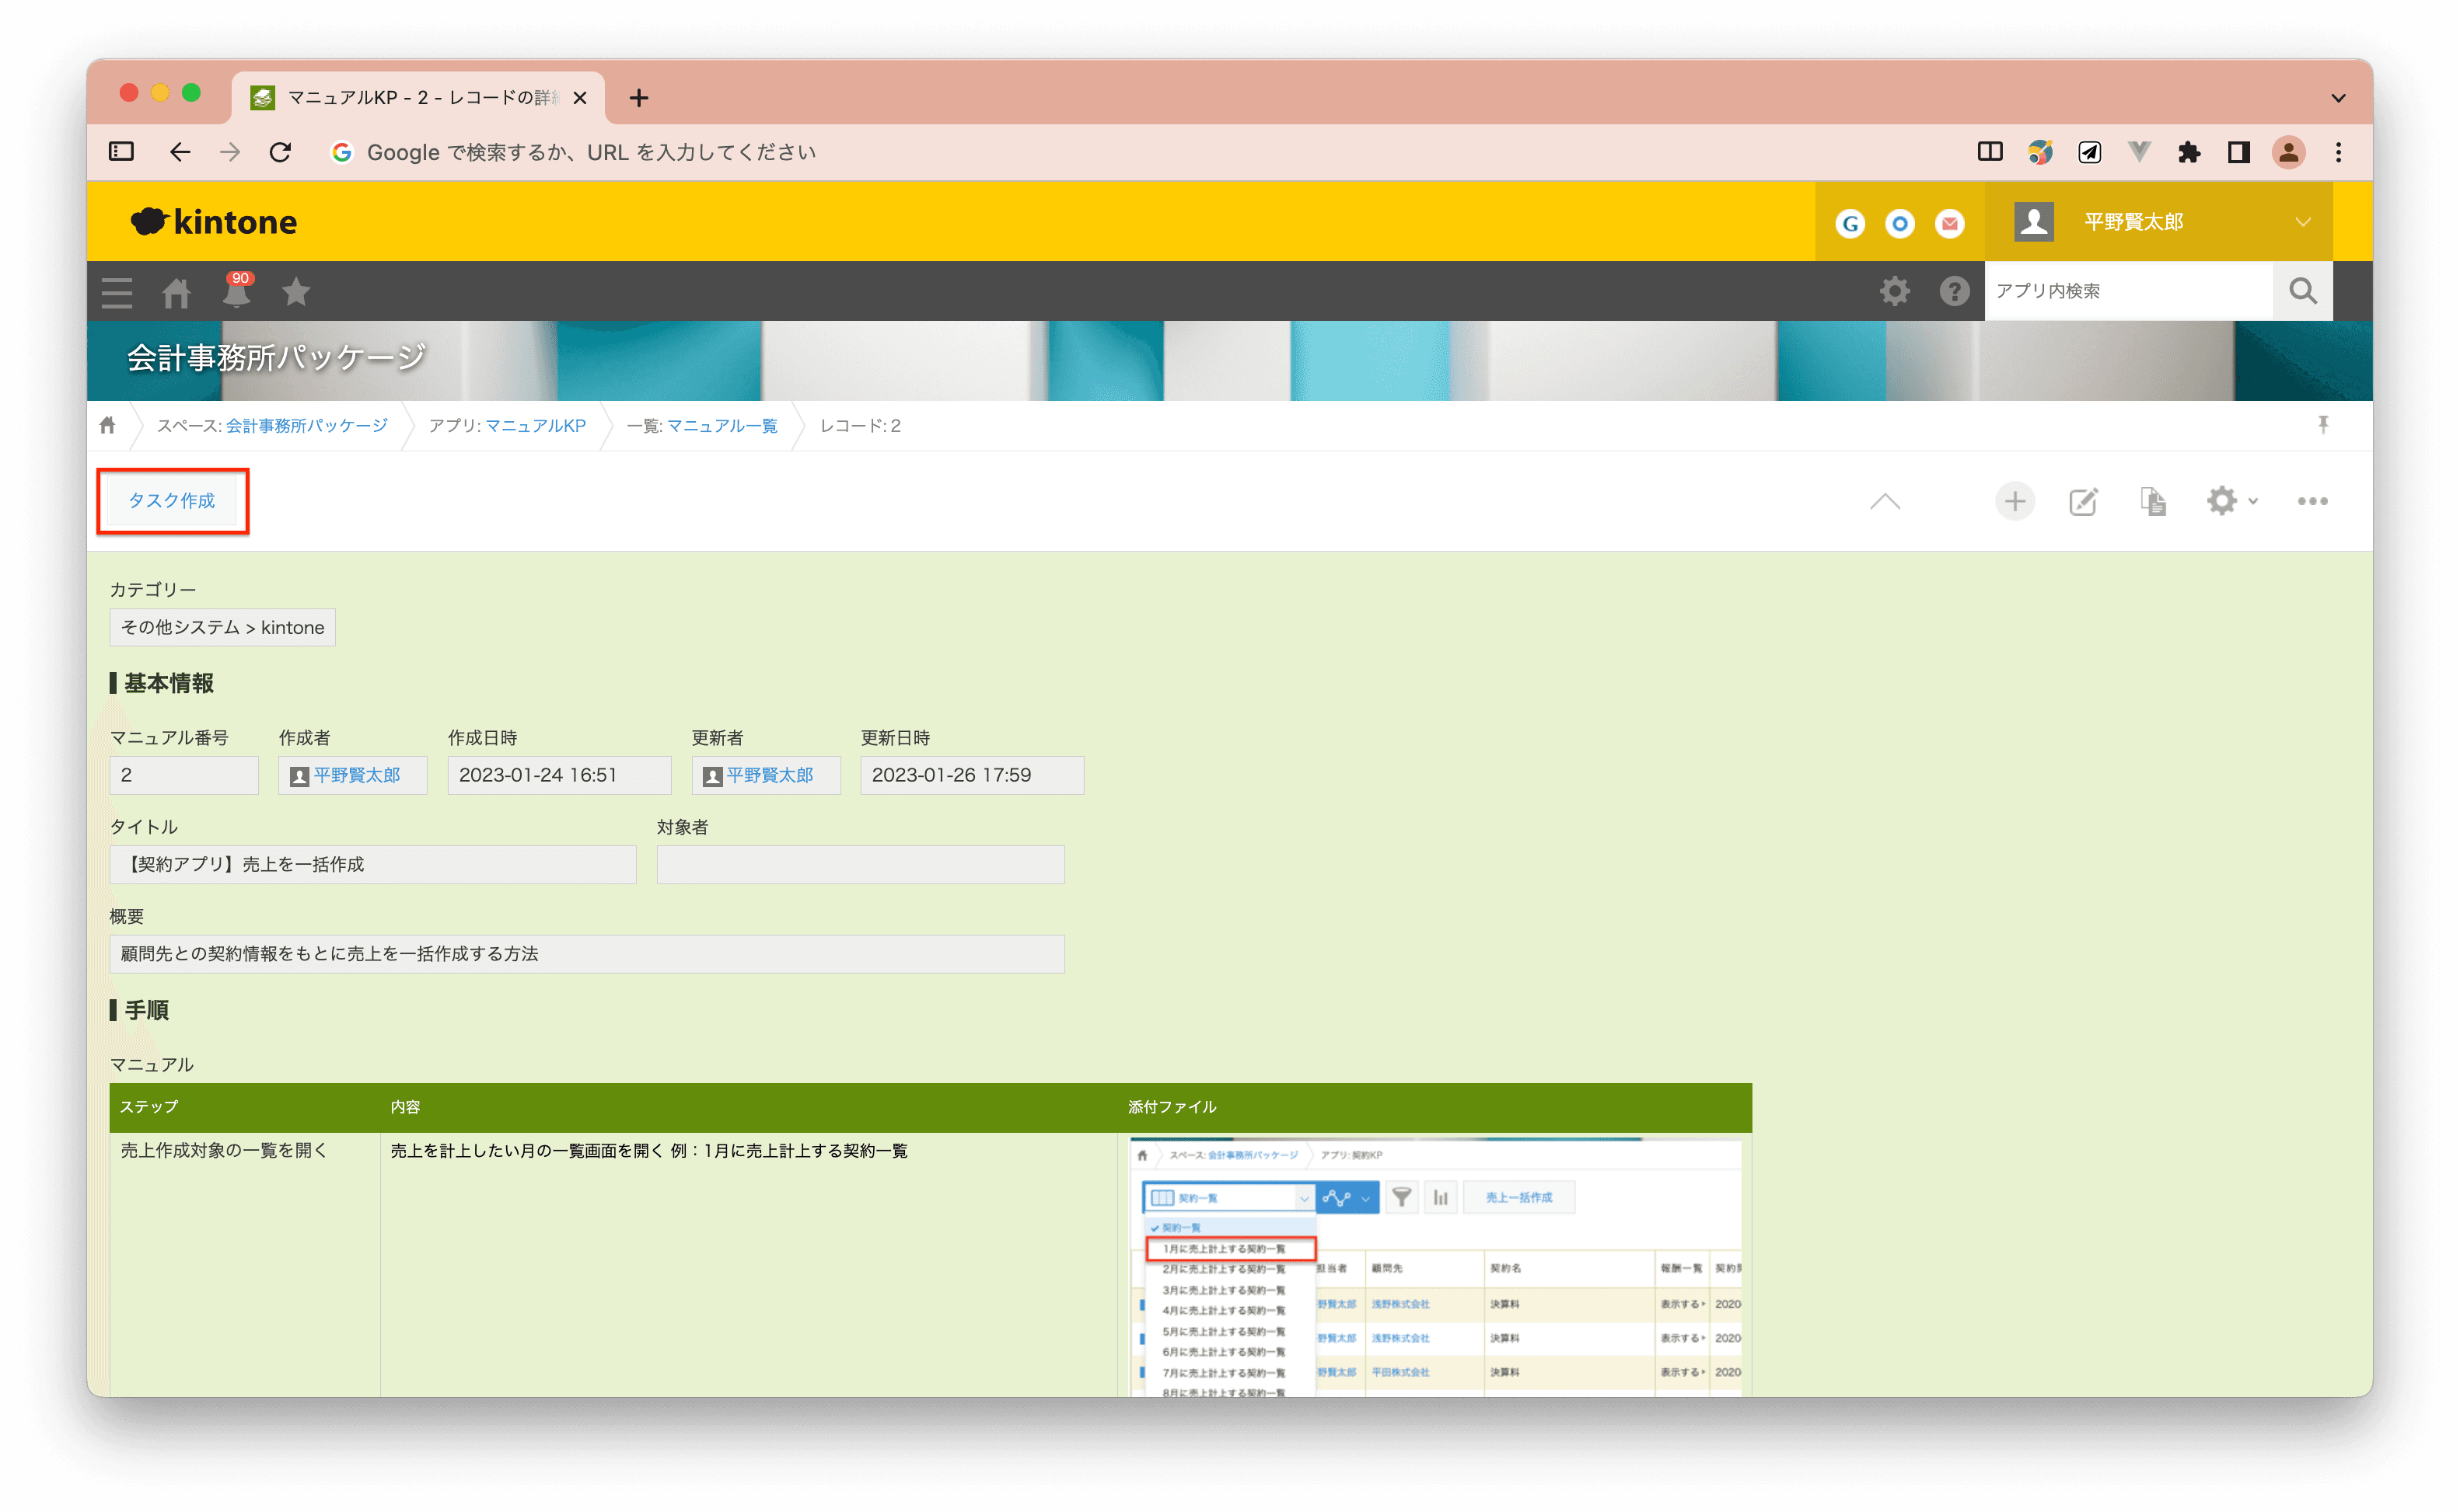Open the 会計事務所パッケージ space link

[x=306, y=426]
